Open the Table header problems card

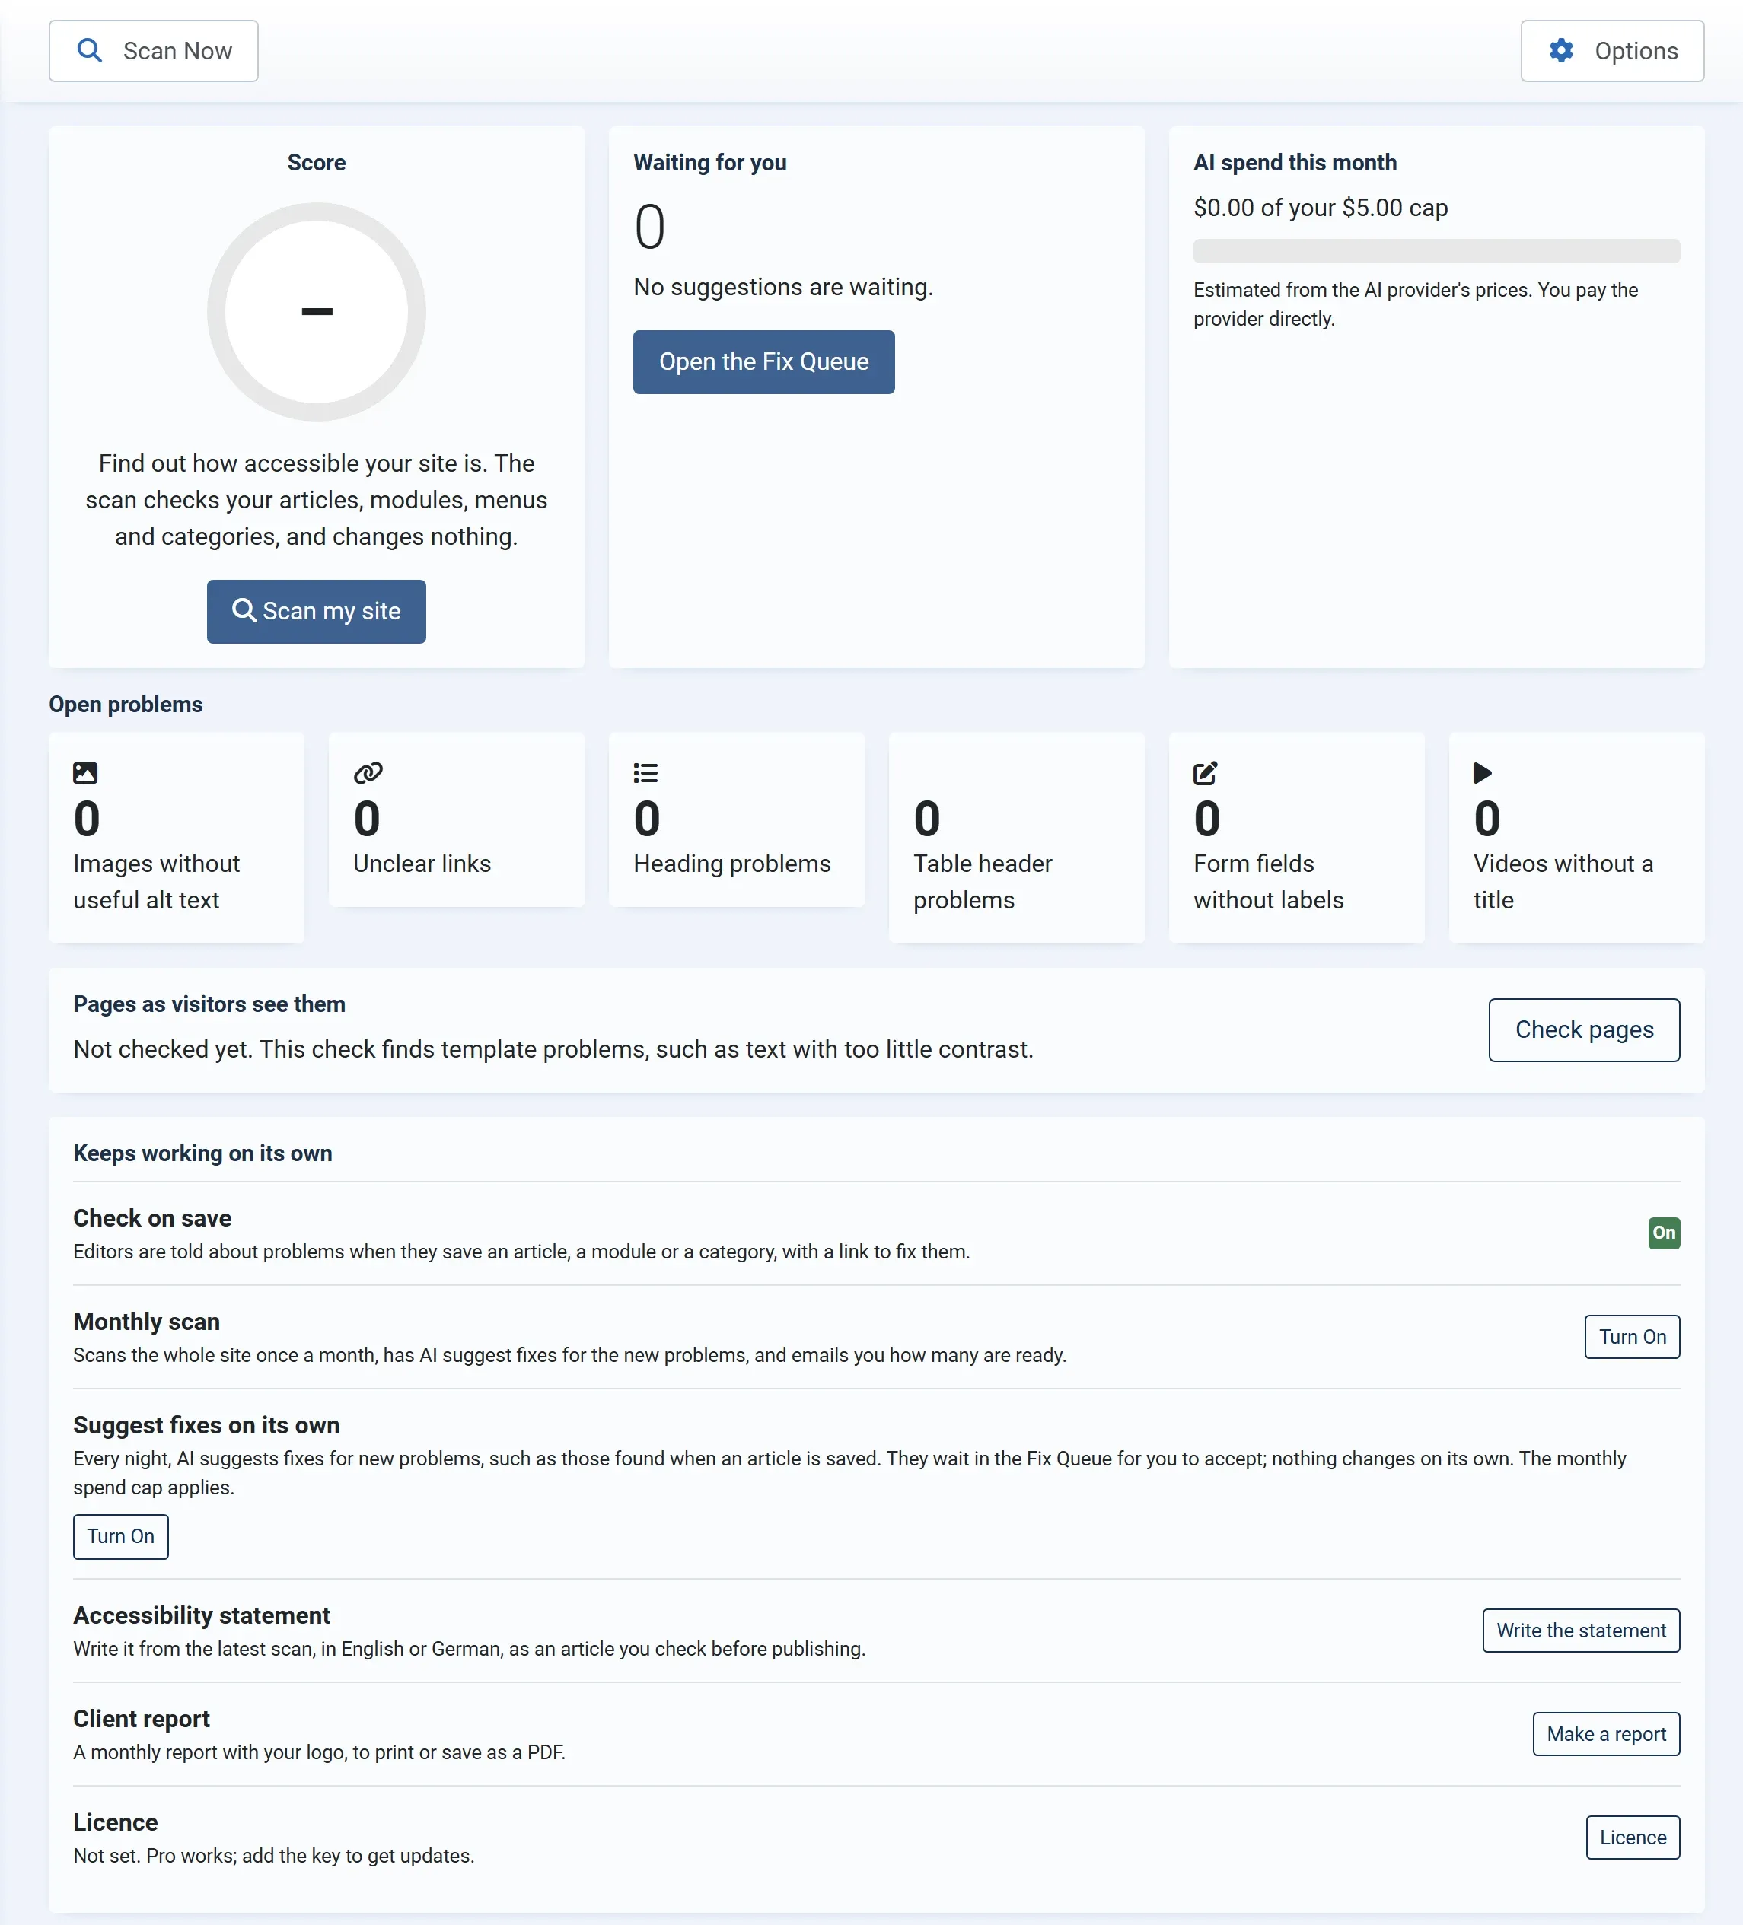(1016, 838)
